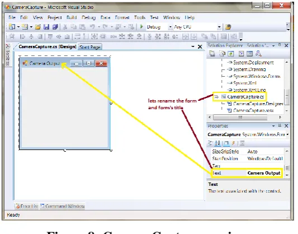The height and width of the screenshot is (234, 298).
Task: Open the Toolbox side tab
Action: point(8,55)
